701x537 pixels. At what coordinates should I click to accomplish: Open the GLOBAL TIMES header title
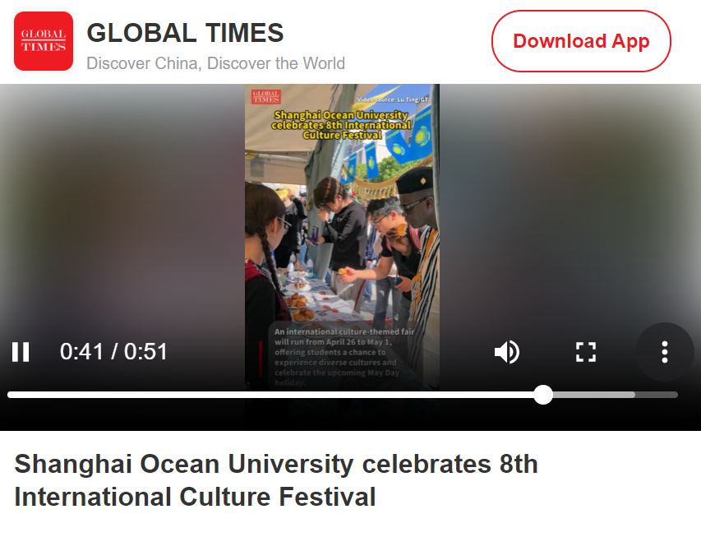185,33
